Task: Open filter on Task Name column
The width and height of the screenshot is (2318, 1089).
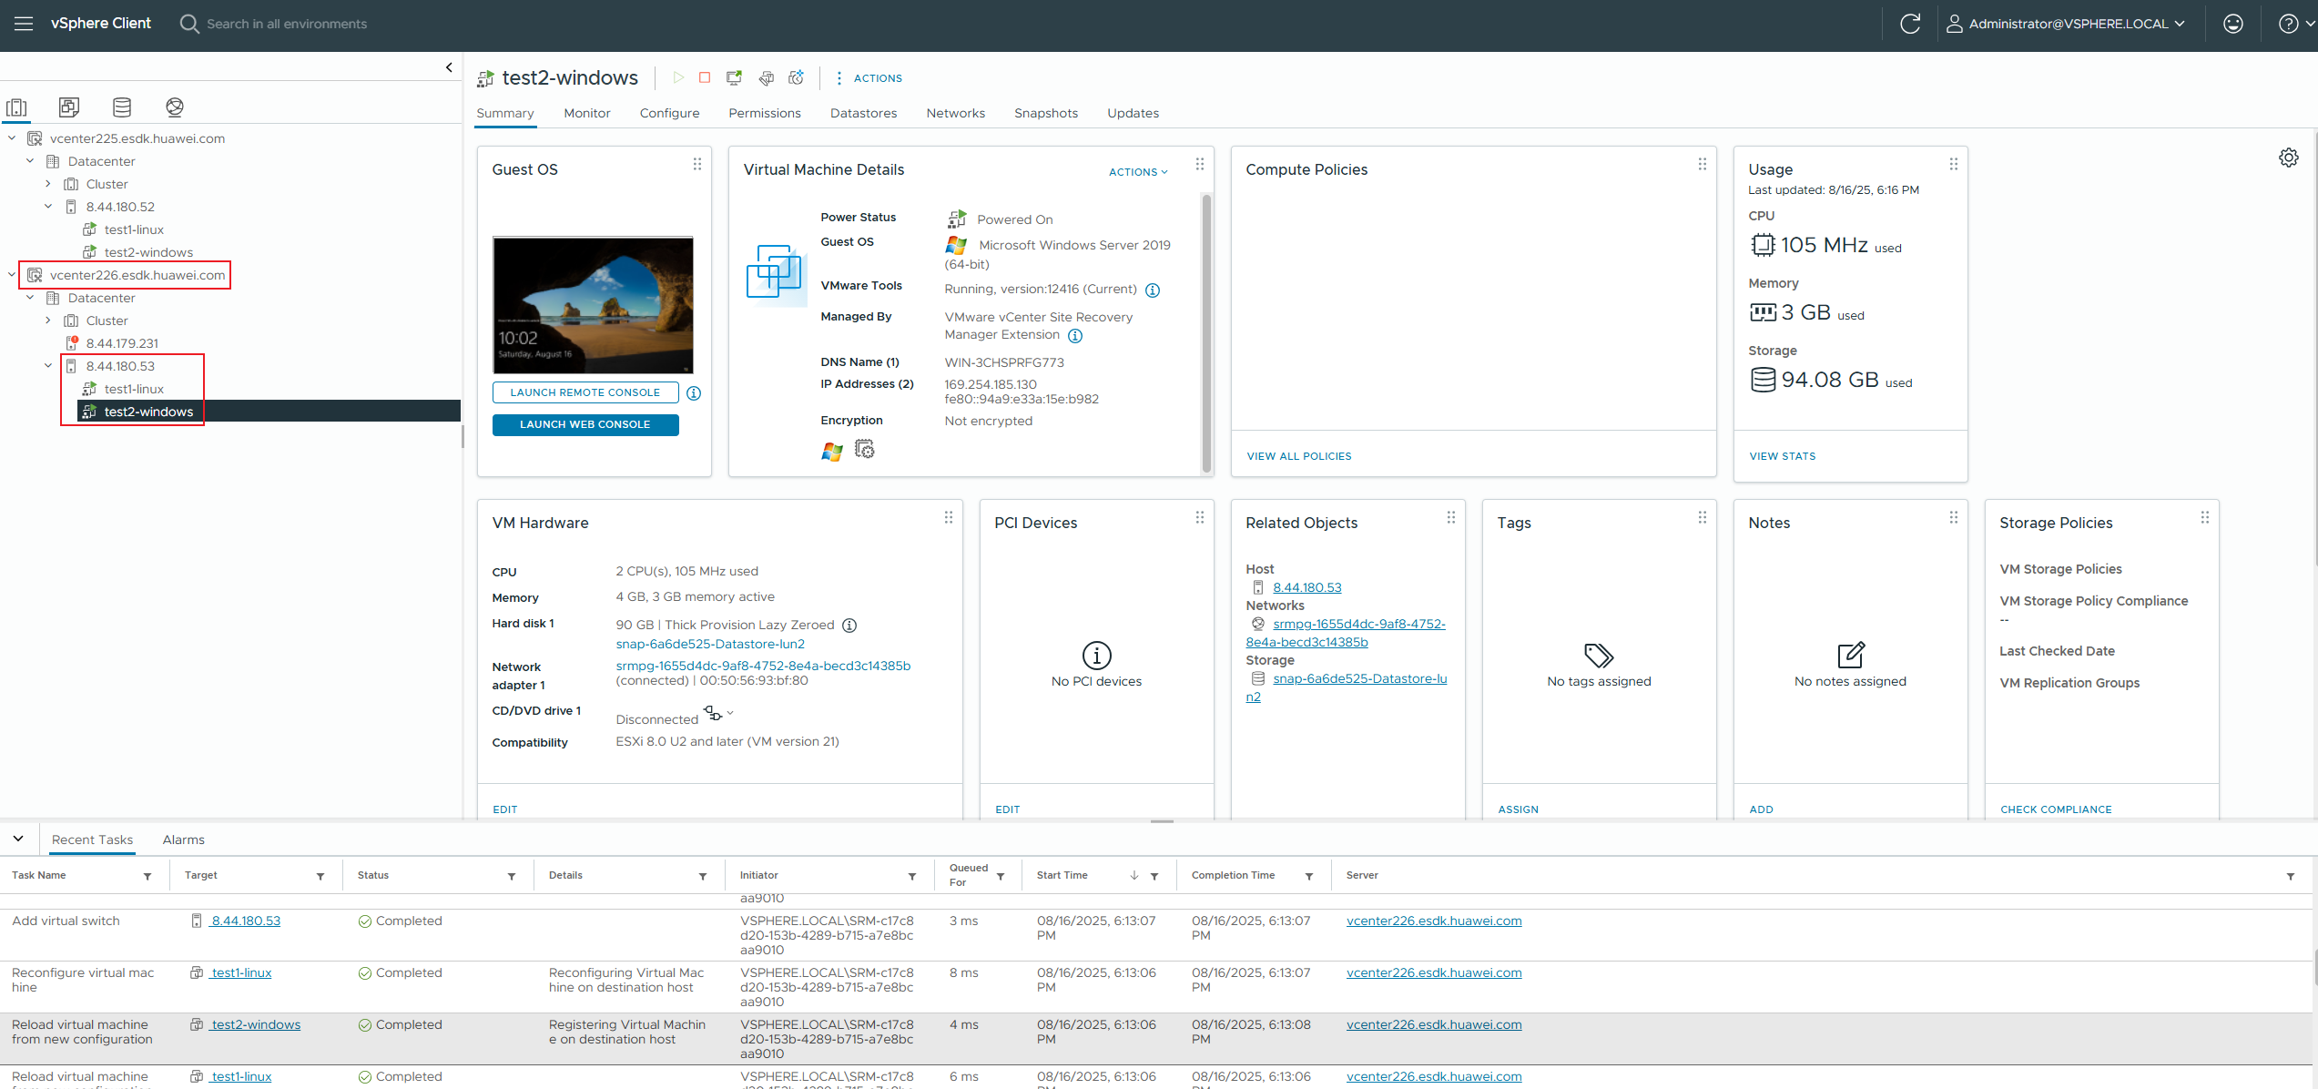Action: 147,877
